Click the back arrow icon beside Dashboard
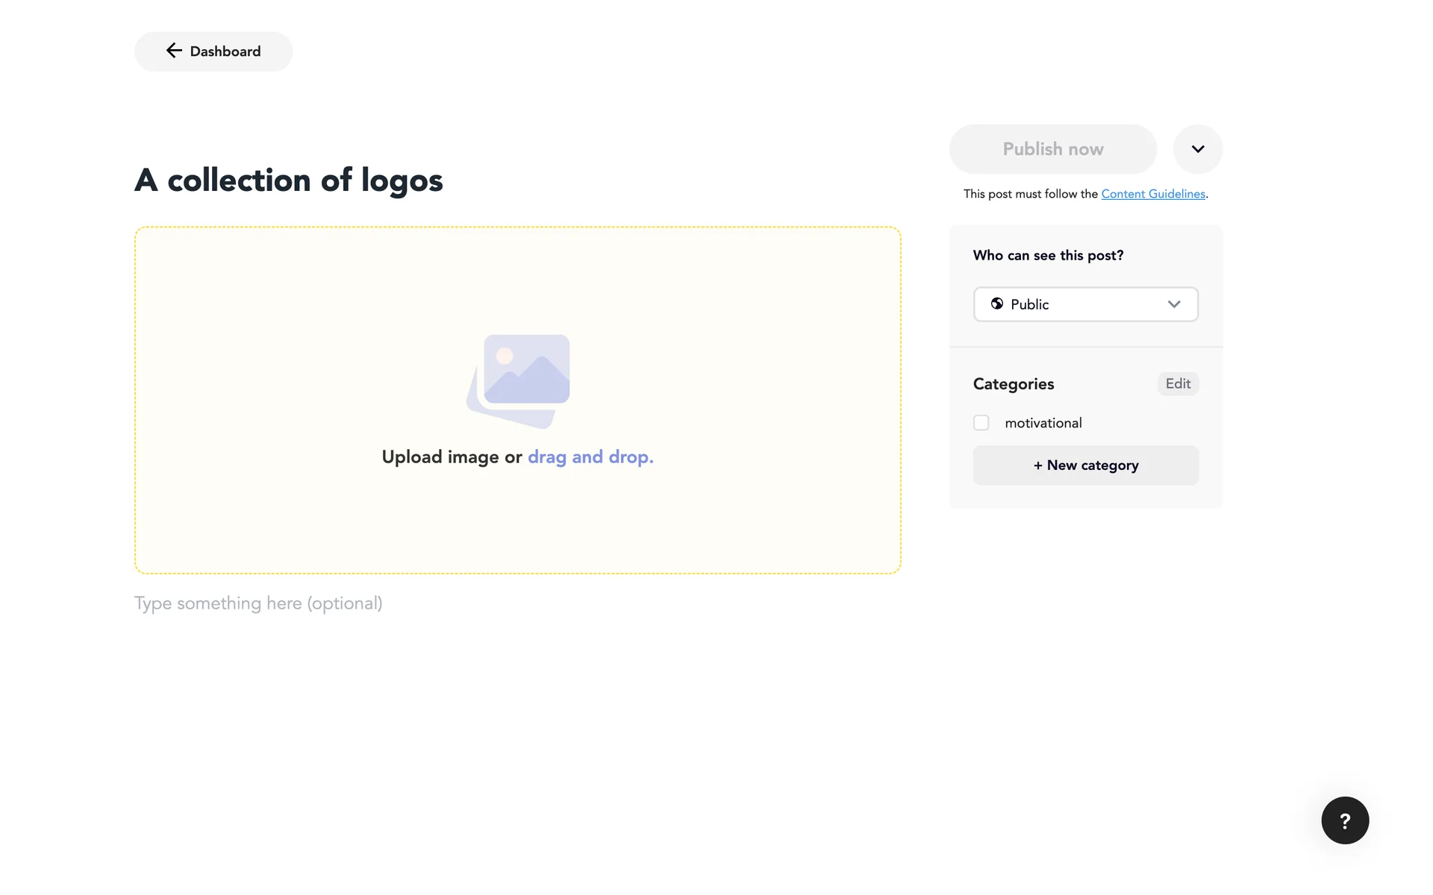 (174, 51)
